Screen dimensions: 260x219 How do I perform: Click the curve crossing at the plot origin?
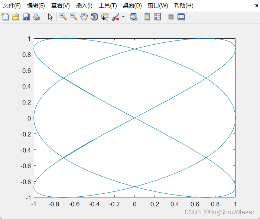pyautogui.click(x=134, y=118)
